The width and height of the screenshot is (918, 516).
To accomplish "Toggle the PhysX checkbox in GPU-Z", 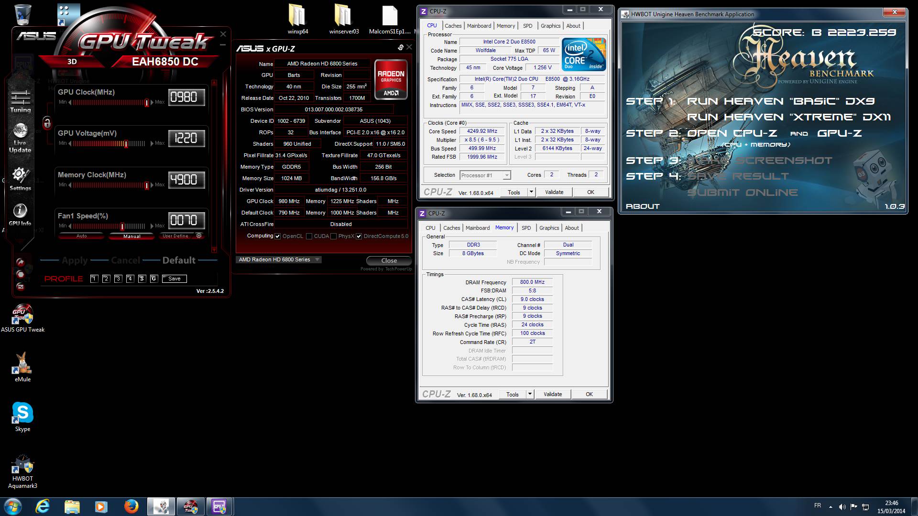I will (333, 236).
